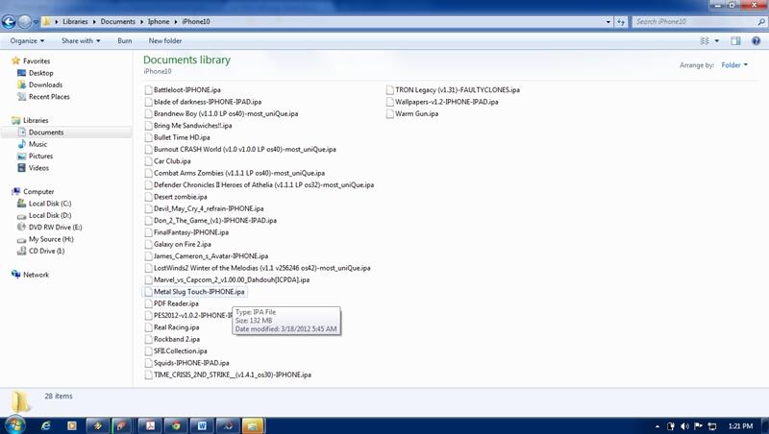769x434 pixels.
Task: Click the Burn toolbar button
Action: (x=125, y=40)
